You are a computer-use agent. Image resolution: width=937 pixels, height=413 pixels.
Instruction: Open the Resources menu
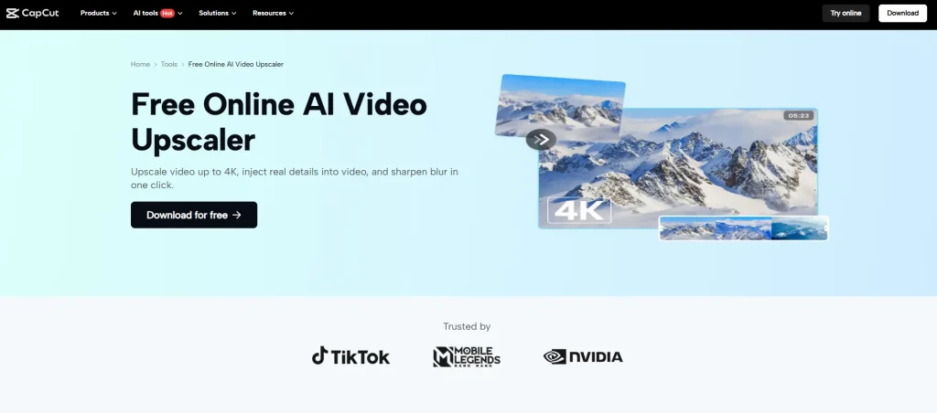click(x=273, y=13)
